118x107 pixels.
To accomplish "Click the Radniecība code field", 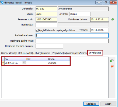I will tap(46, 25).
